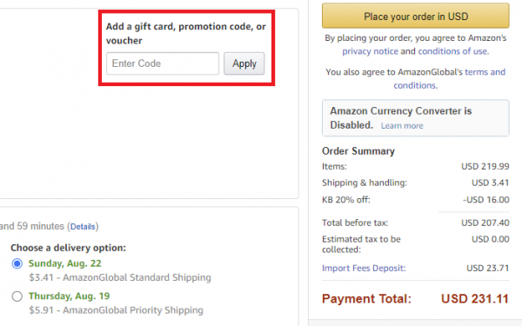This screenshot has width=522, height=326.
Task: Click the Amazon Currency Converter is Disabled notice
Action: (416, 117)
